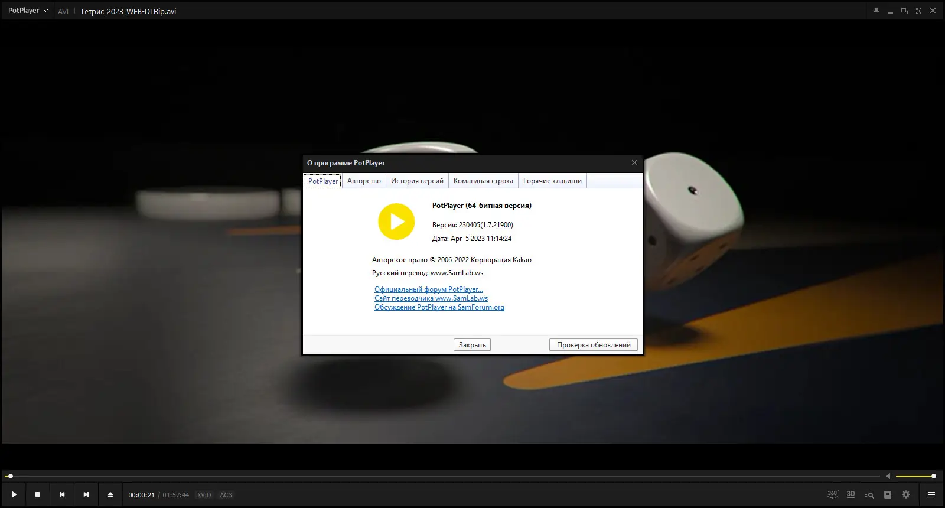
Task: Switch to the Командная строка tab
Action: click(483, 181)
